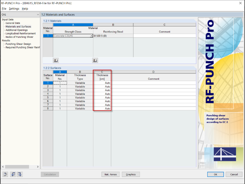This screenshot has width=245, height=184.
Task: Select Punching Shear Design results item
Action: coord(18,44)
